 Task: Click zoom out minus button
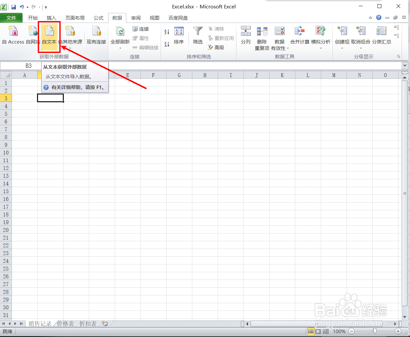click(x=352, y=331)
